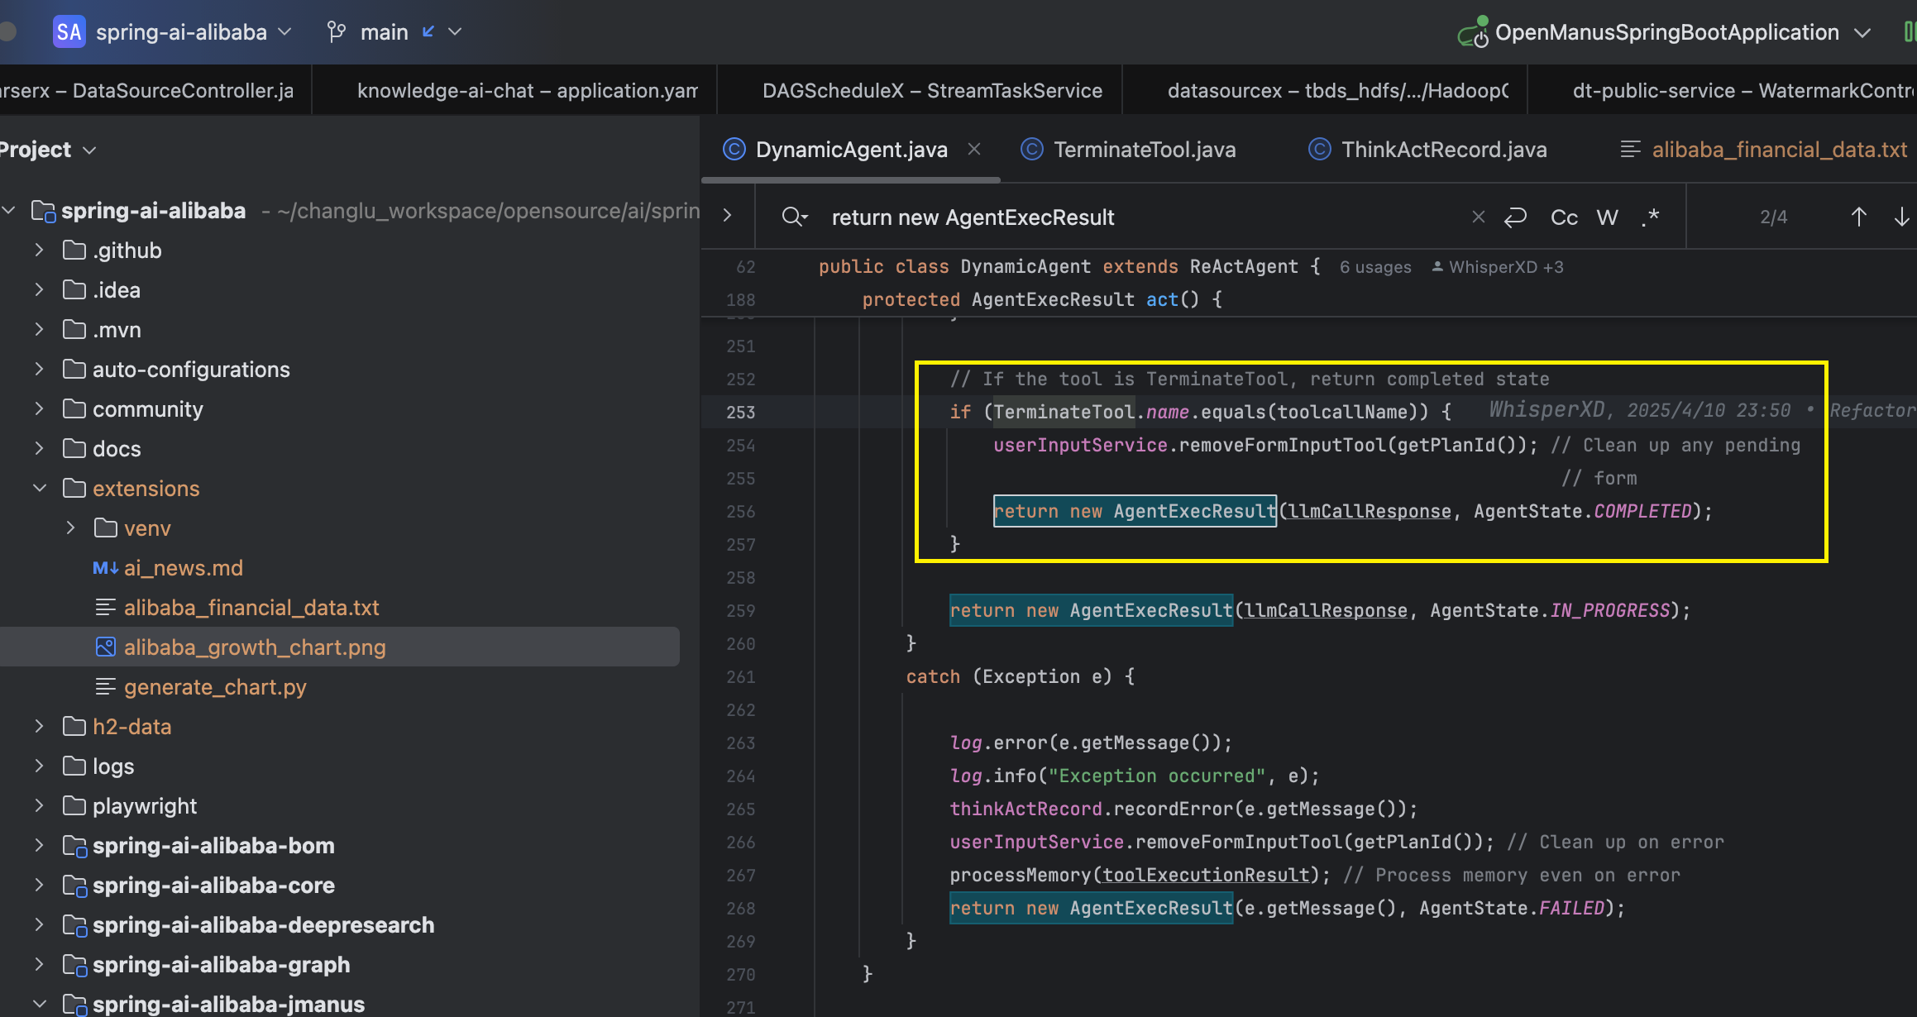The width and height of the screenshot is (1917, 1017).
Task: Expand the auto-configurations folder
Action: [x=39, y=369]
